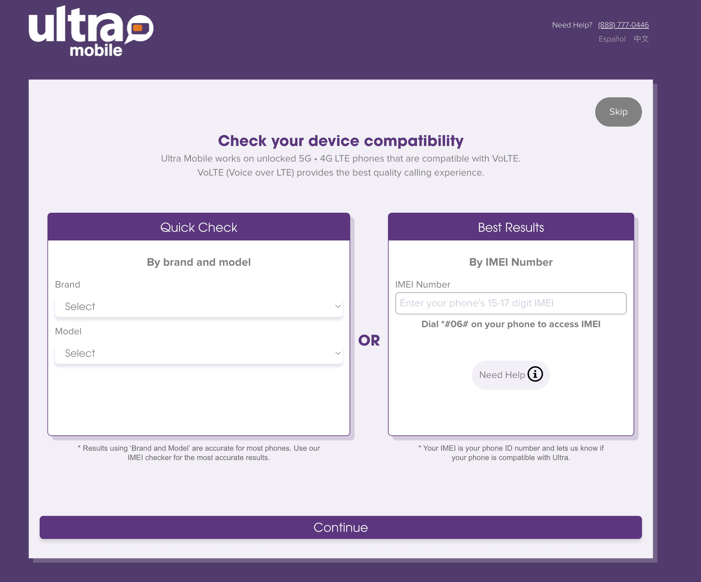Click the 'Check your device compatibility' heading

coord(341,141)
